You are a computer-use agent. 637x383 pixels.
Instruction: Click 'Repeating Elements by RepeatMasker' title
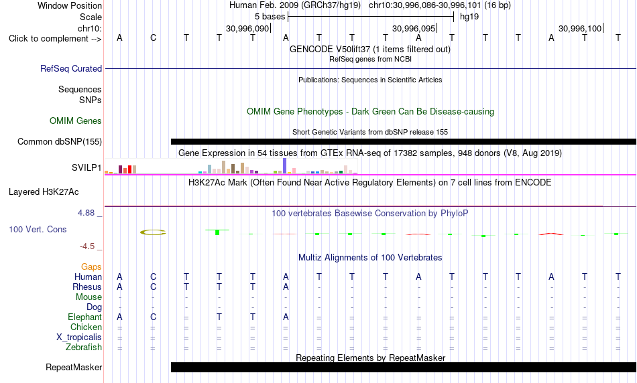tap(371, 358)
